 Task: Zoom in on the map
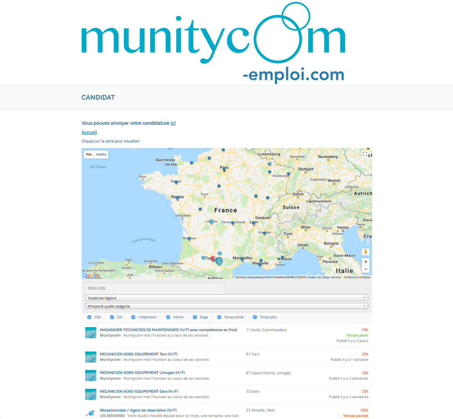tap(365, 262)
